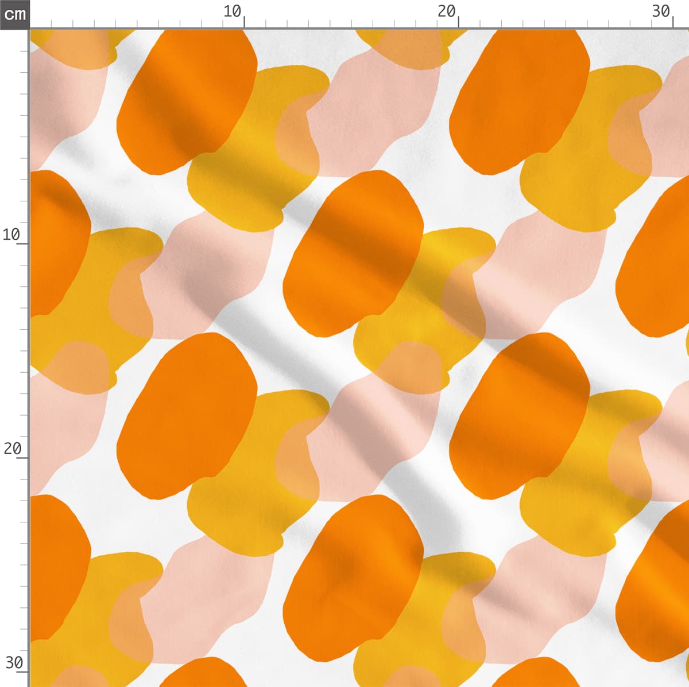Image resolution: width=689 pixels, height=687 pixels.
Task: Click the 30 mark on the horizontal ruler
Action: [x=661, y=11]
